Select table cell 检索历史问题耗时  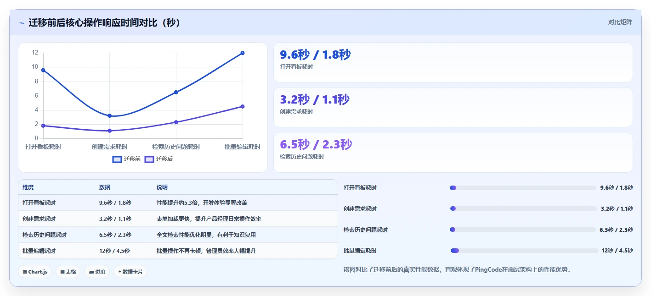click(45, 235)
